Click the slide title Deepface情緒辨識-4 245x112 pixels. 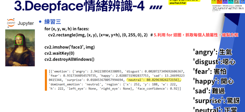point(79,6)
